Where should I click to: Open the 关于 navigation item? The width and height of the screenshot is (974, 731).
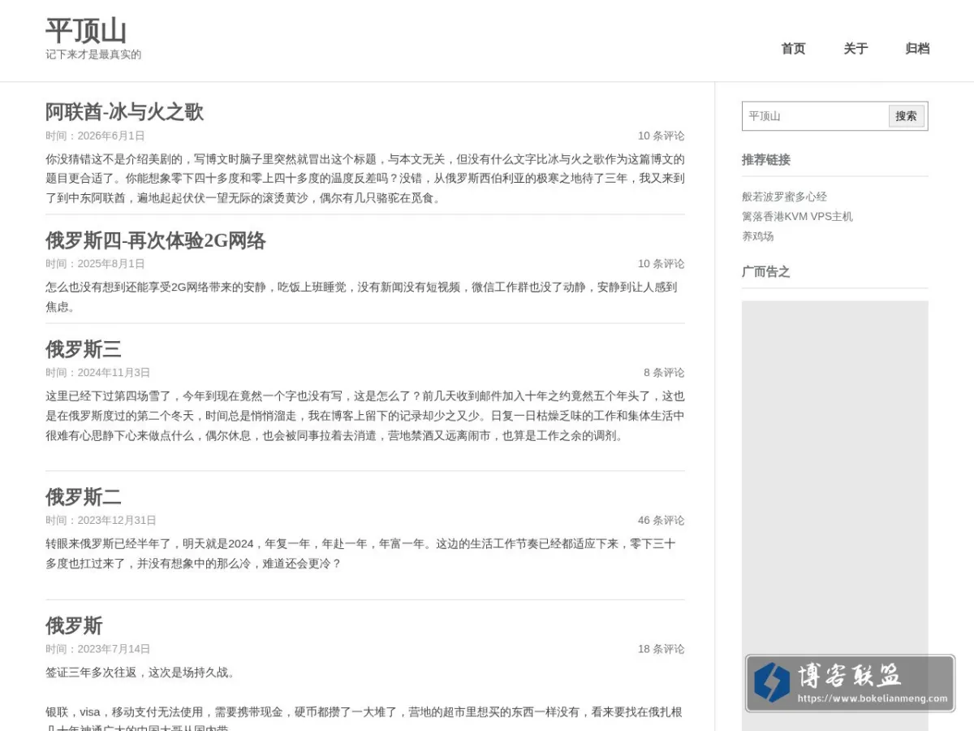click(x=855, y=49)
